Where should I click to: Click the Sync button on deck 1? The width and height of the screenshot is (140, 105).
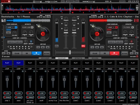pos(47,53)
